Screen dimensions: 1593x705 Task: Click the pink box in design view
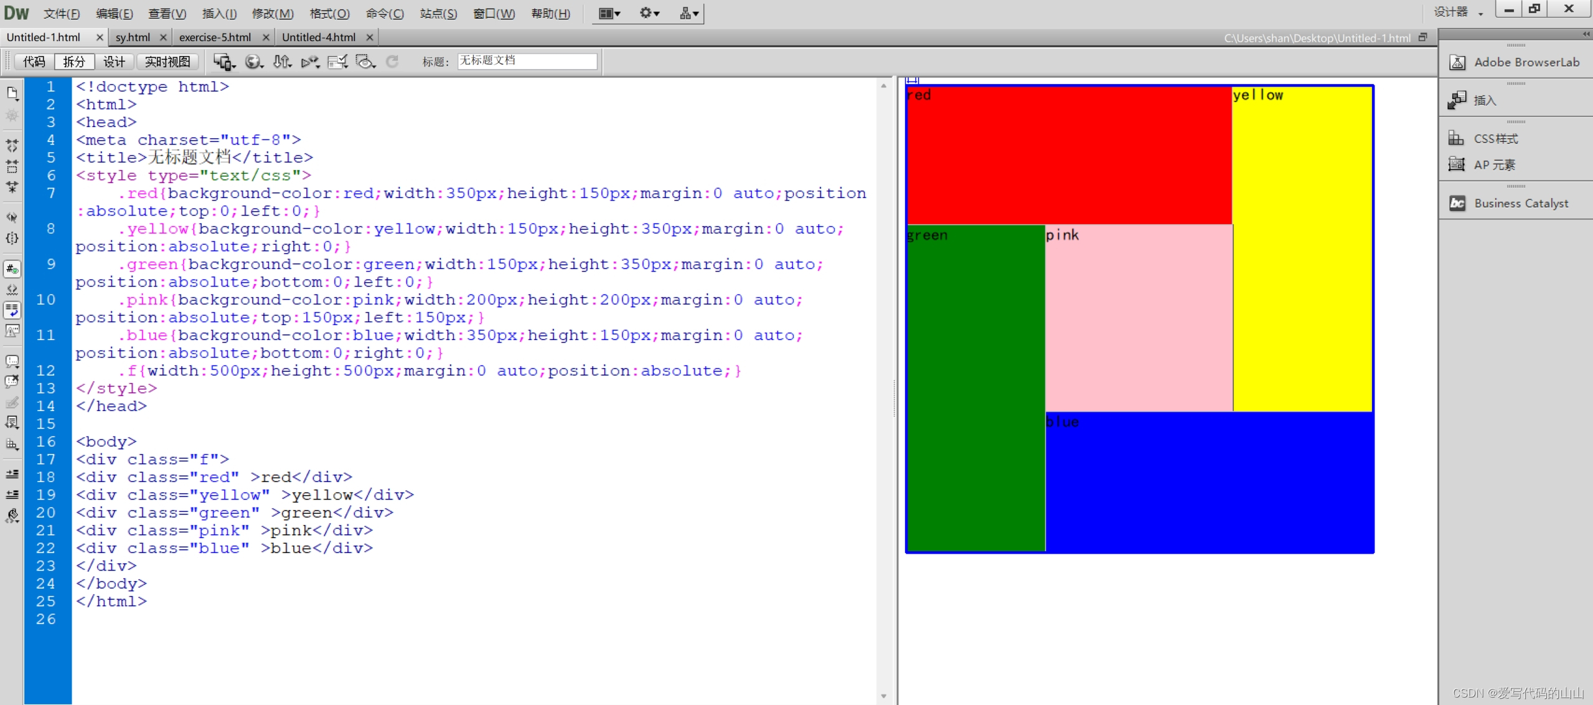pyautogui.click(x=1139, y=318)
